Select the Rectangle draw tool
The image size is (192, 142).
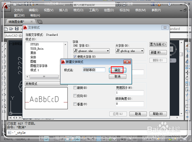(x=4, y=67)
